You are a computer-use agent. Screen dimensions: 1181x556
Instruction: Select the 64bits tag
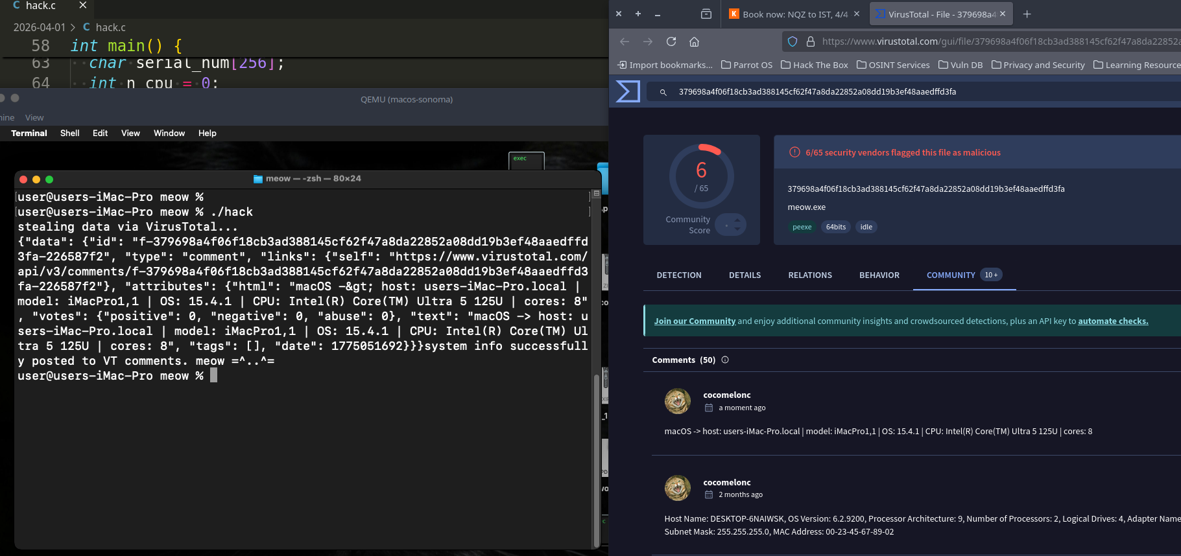click(x=835, y=227)
